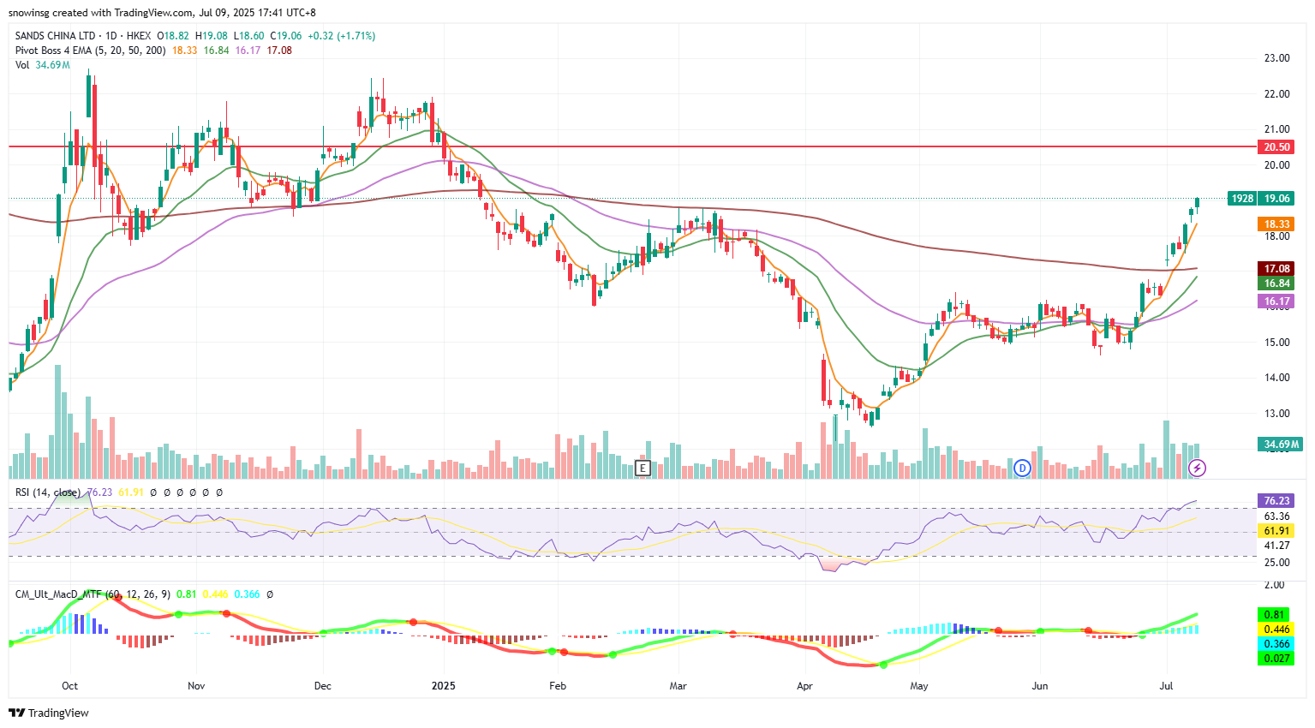Click the Pivot Boss 4 EMA indicator legend

tap(90, 51)
